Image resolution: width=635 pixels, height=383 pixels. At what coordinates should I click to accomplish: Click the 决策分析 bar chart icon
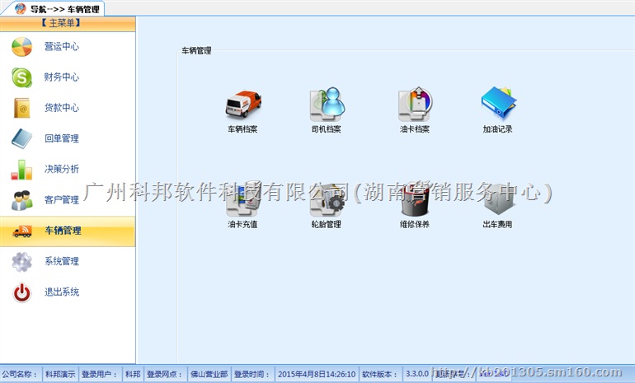coord(22,170)
